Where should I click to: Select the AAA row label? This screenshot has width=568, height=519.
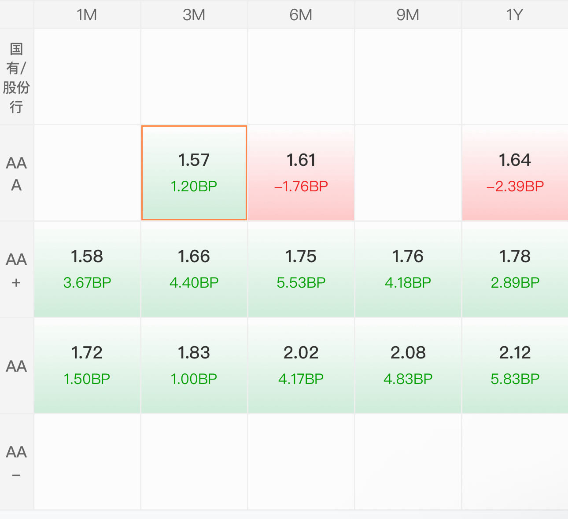point(16,173)
